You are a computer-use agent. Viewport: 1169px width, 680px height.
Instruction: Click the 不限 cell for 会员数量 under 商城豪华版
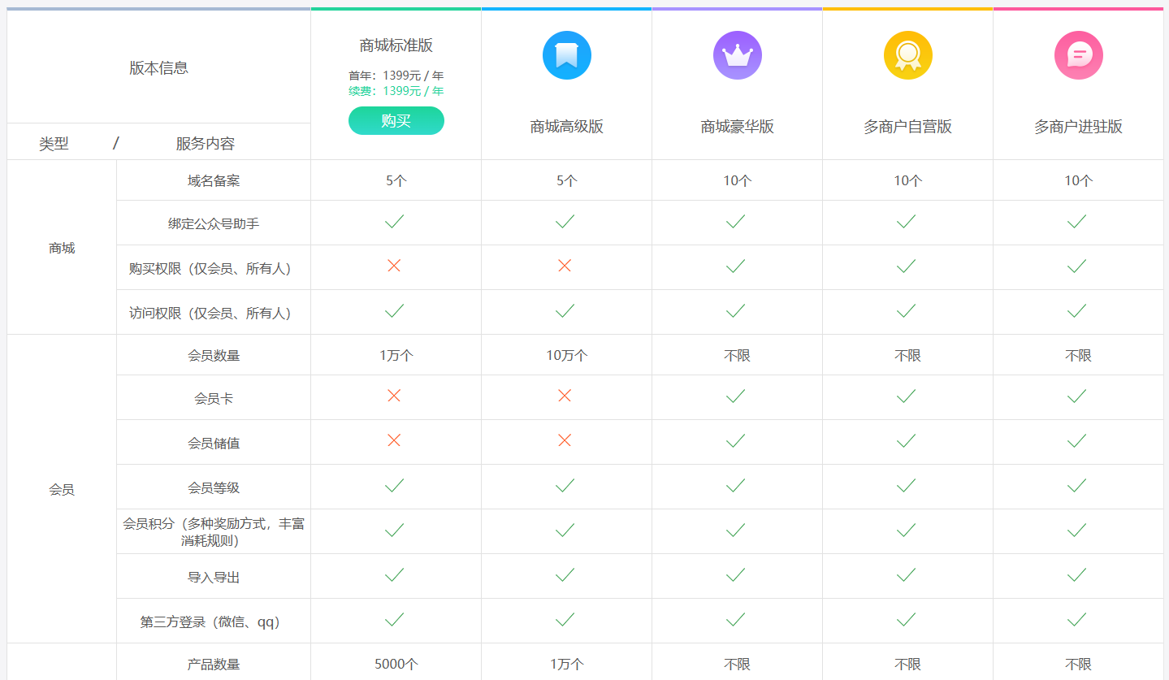pos(737,354)
